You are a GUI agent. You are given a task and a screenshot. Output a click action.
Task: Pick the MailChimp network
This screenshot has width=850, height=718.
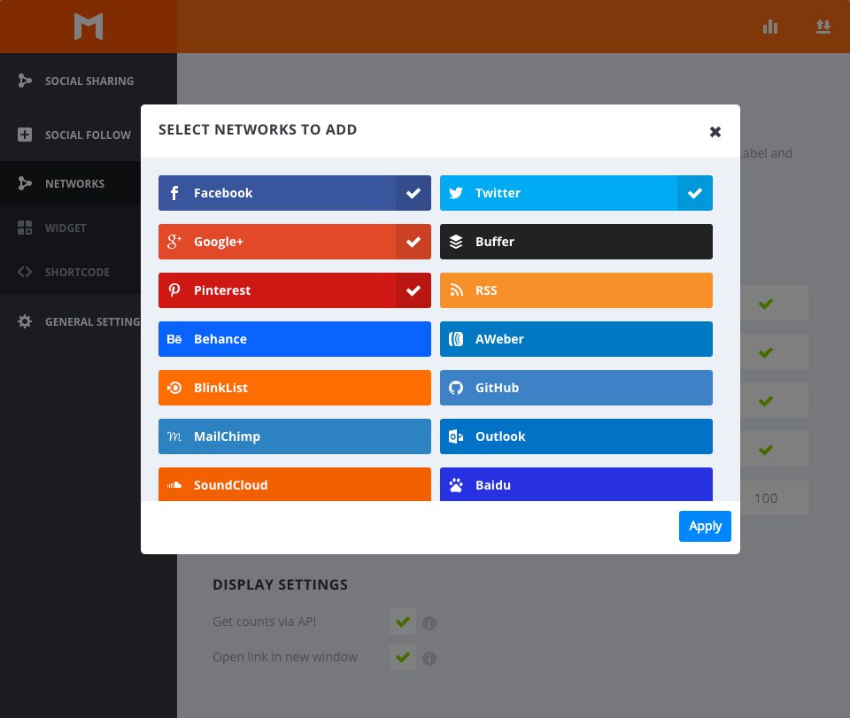pos(294,436)
